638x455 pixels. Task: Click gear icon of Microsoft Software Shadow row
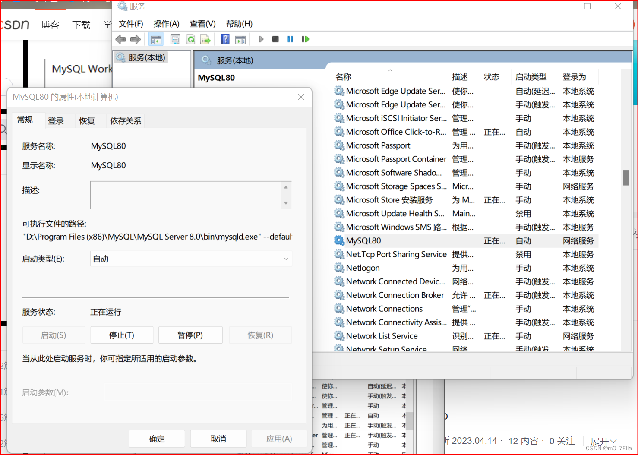point(339,173)
